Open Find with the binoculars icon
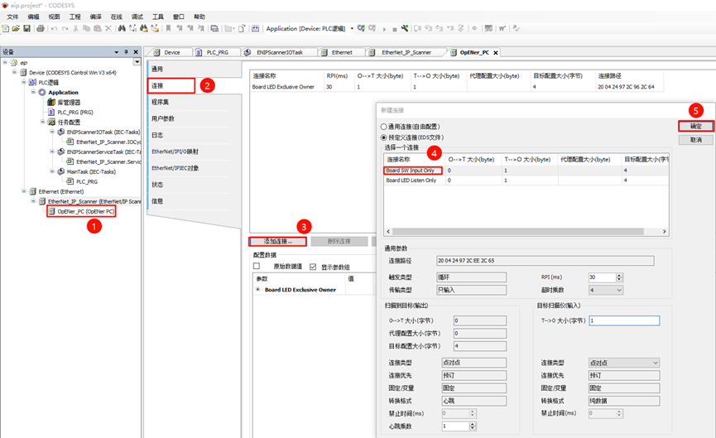The image size is (716, 438). coord(122,28)
